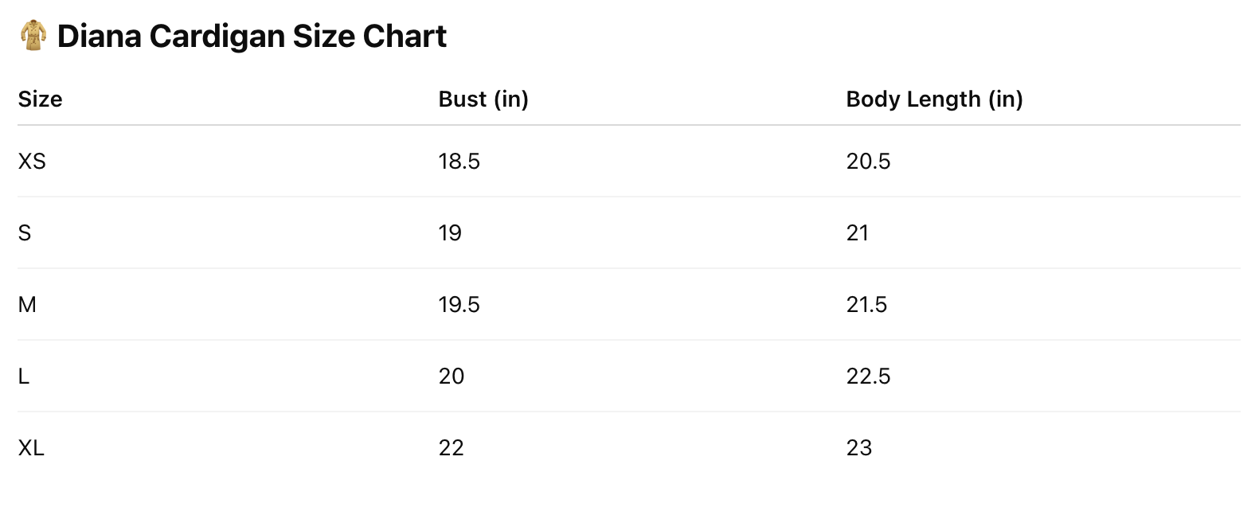Viewport: 1255px width, 519px height.
Task: Click the cardigan coat icon beside the title
Action: pyautogui.click(x=33, y=36)
